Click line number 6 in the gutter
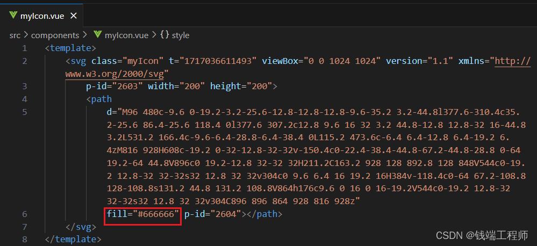The image size is (537, 246). [24, 214]
